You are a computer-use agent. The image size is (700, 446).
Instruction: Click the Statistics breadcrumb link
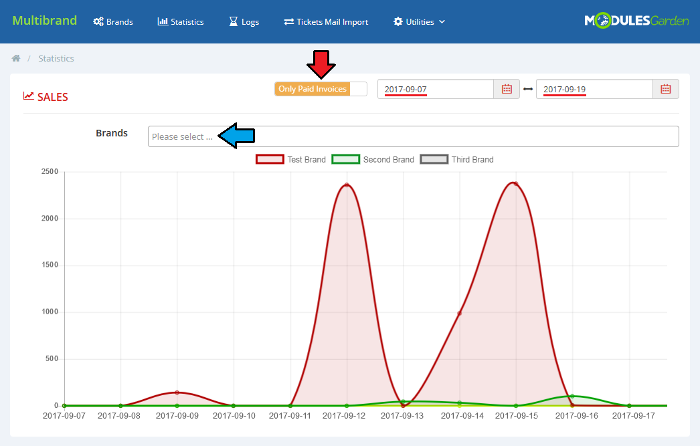56,58
